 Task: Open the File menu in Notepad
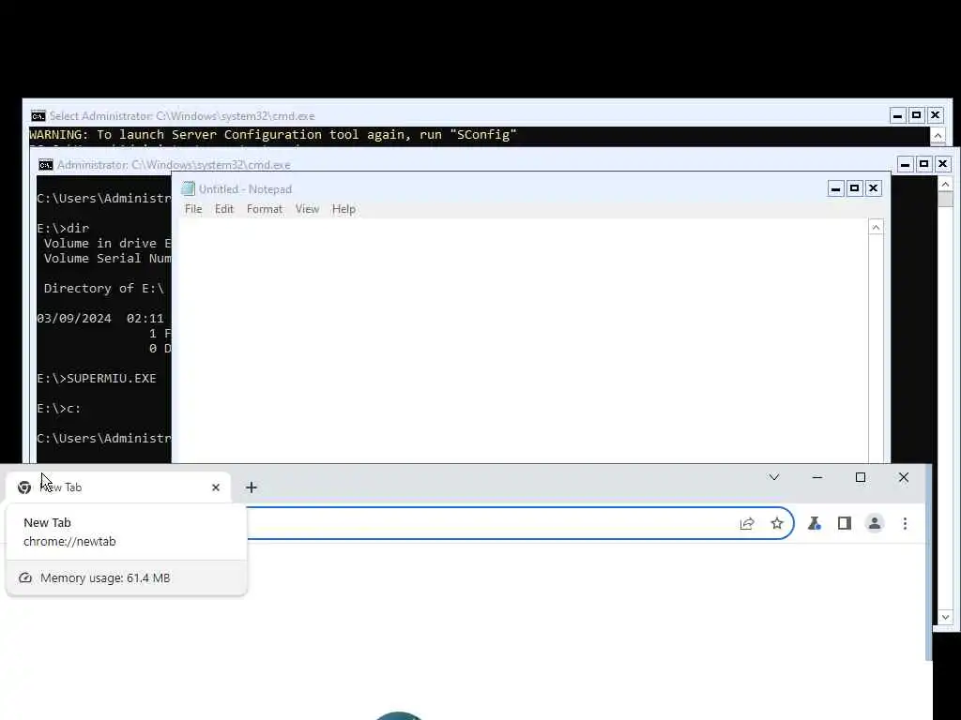pyautogui.click(x=193, y=209)
